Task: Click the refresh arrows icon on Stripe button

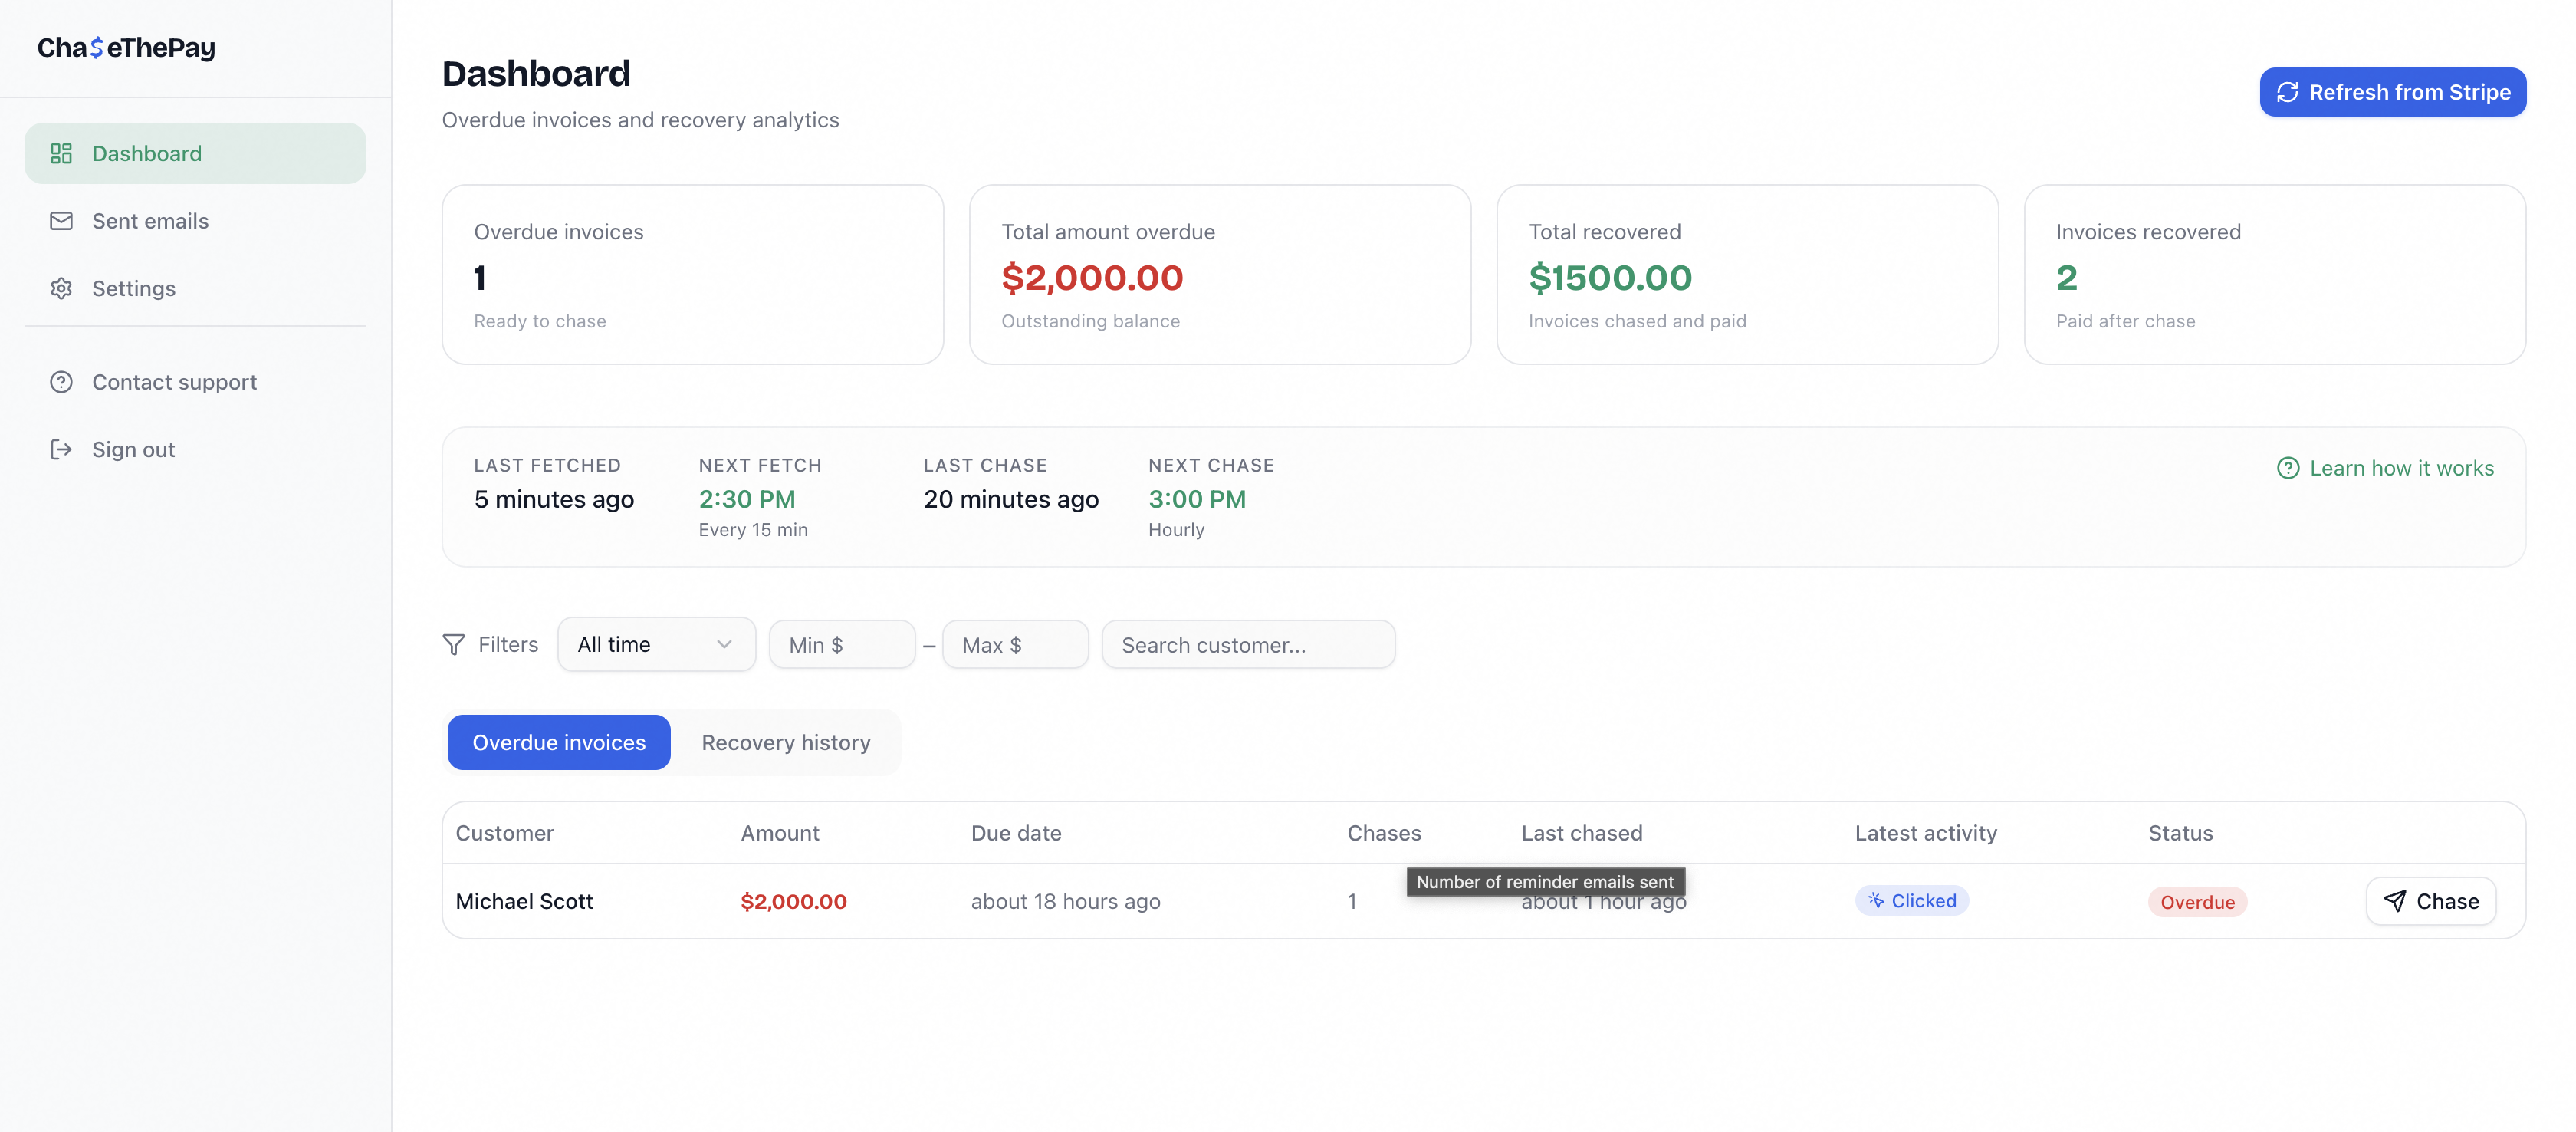Action: 2287,92
